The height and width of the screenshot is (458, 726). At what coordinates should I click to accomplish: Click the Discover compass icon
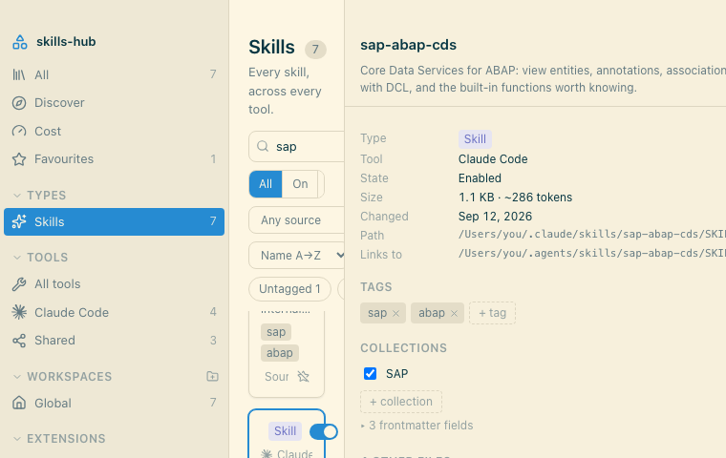point(19,103)
